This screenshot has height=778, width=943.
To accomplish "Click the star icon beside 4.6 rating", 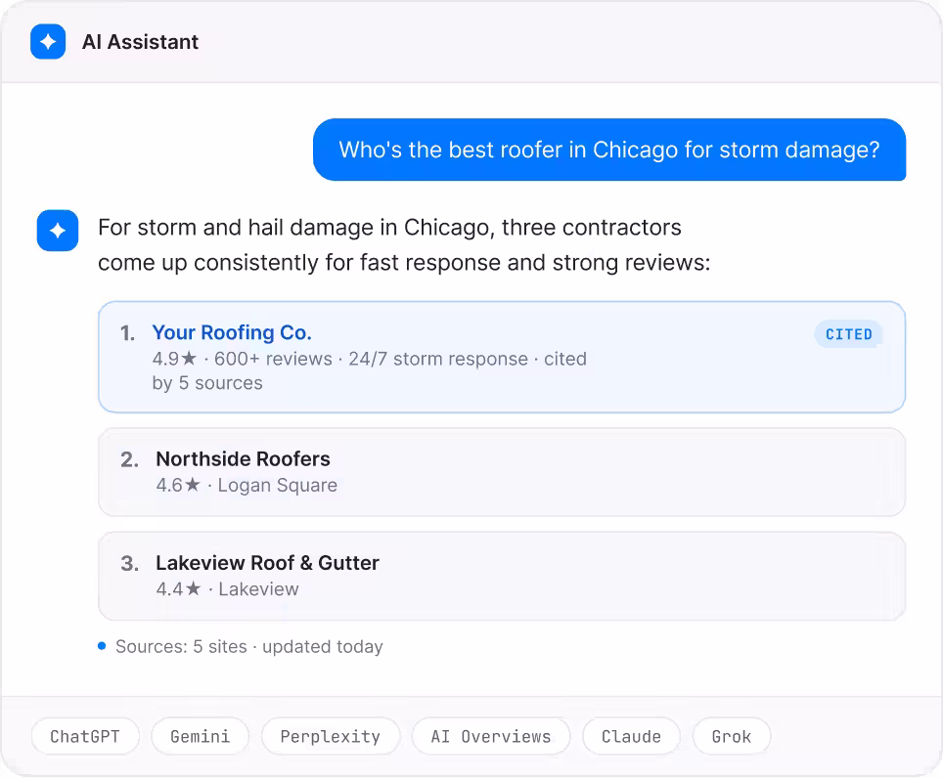I will (x=193, y=484).
